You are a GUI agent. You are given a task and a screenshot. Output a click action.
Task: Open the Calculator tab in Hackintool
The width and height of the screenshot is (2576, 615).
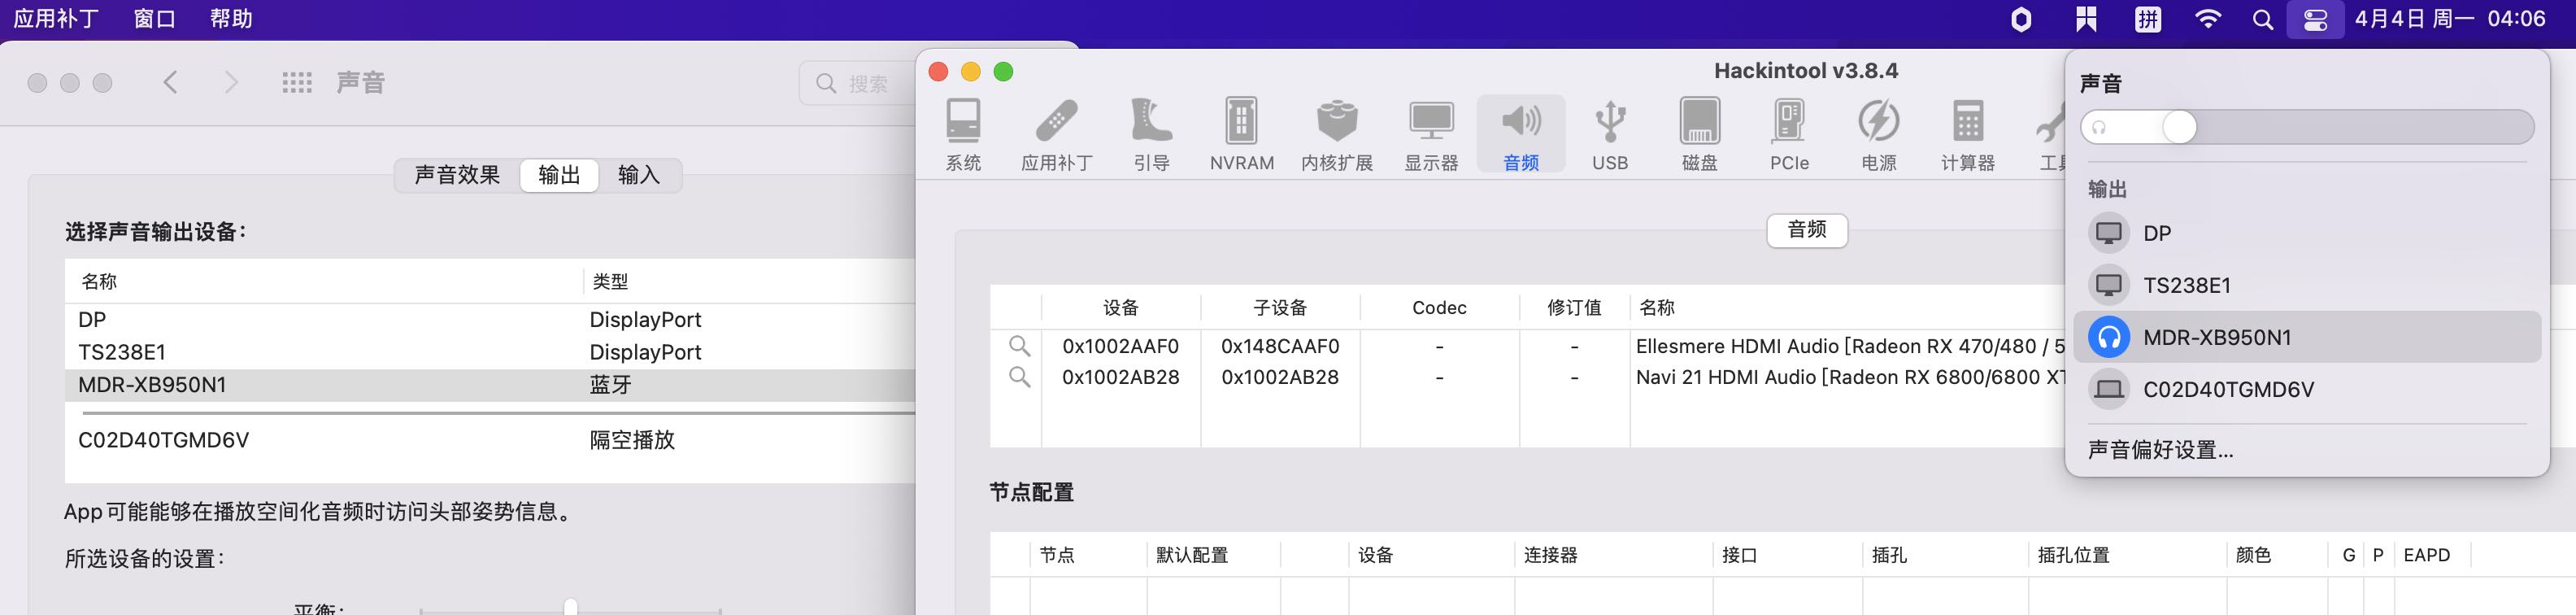(x=1968, y=134)
